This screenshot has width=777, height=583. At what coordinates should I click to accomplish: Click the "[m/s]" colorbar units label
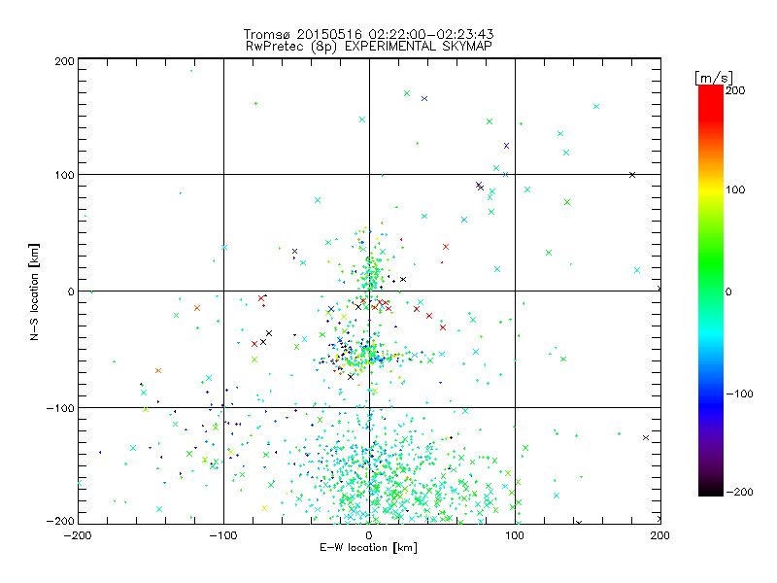pyautogui.click(x=714, y=78)
